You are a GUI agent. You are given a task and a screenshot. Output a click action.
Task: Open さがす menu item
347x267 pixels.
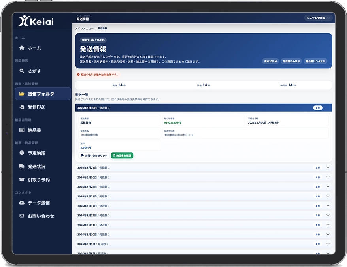coord(43,71)
